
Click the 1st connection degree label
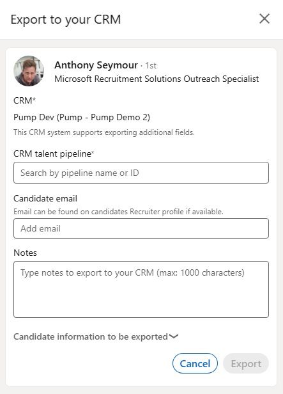tap(151, 66)
